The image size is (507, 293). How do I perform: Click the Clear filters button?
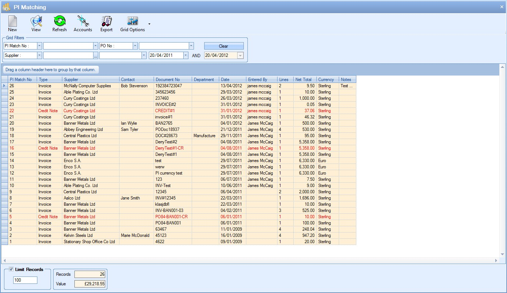tap(224, 46)
